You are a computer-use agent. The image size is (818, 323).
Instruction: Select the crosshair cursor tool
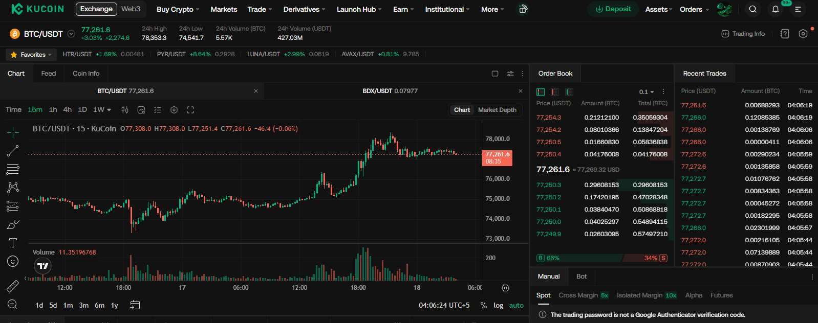point(13,132)
